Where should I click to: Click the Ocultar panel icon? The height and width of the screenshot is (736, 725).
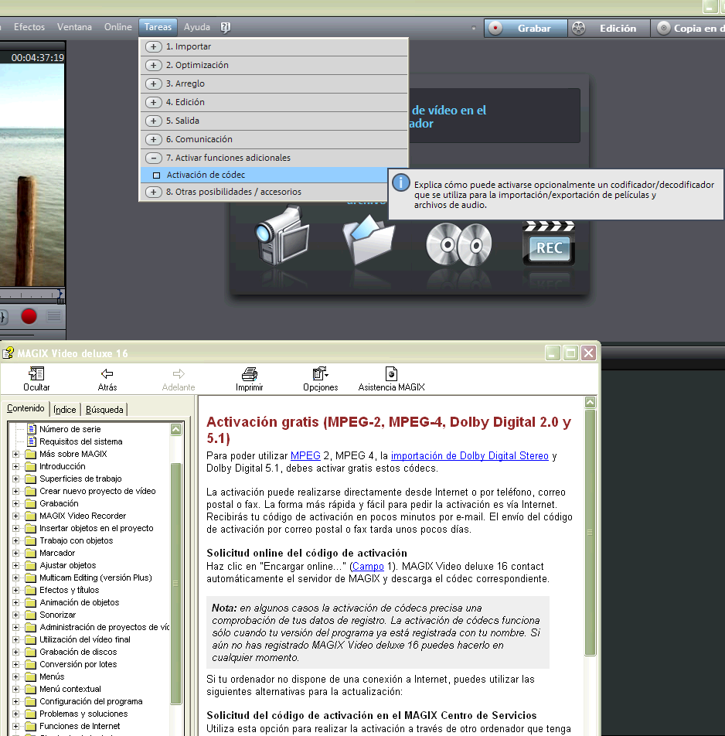pyautogui.click(x=36, y=374)
